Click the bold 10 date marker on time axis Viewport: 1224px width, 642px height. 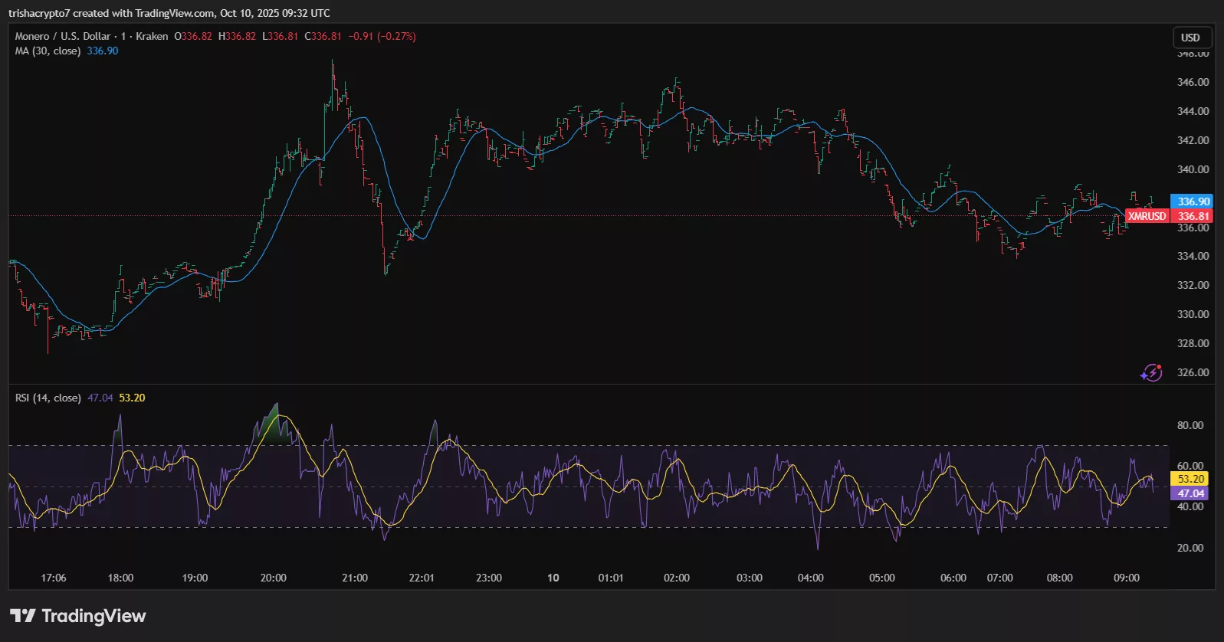[553, 578]
